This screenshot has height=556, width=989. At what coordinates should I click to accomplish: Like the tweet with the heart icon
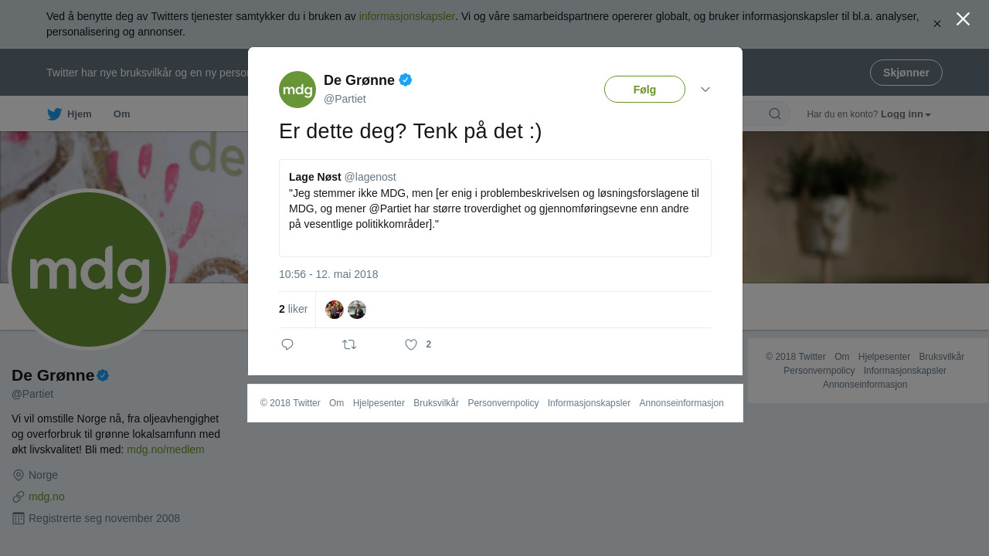point(411,344)
